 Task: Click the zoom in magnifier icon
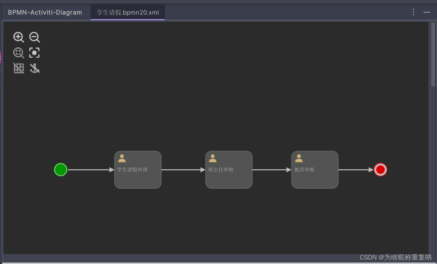click(19, 37)
